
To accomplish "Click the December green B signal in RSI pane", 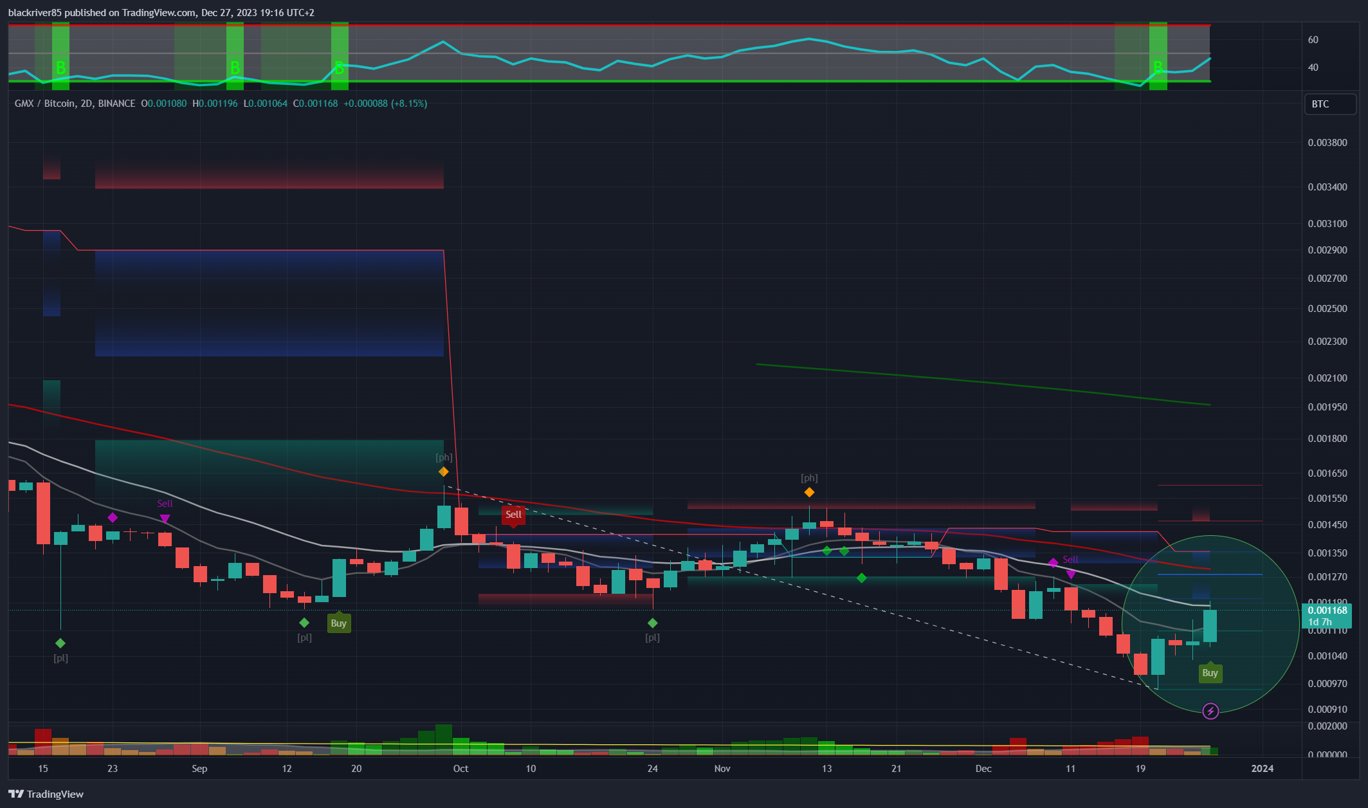I will [x=1158, y=67].
